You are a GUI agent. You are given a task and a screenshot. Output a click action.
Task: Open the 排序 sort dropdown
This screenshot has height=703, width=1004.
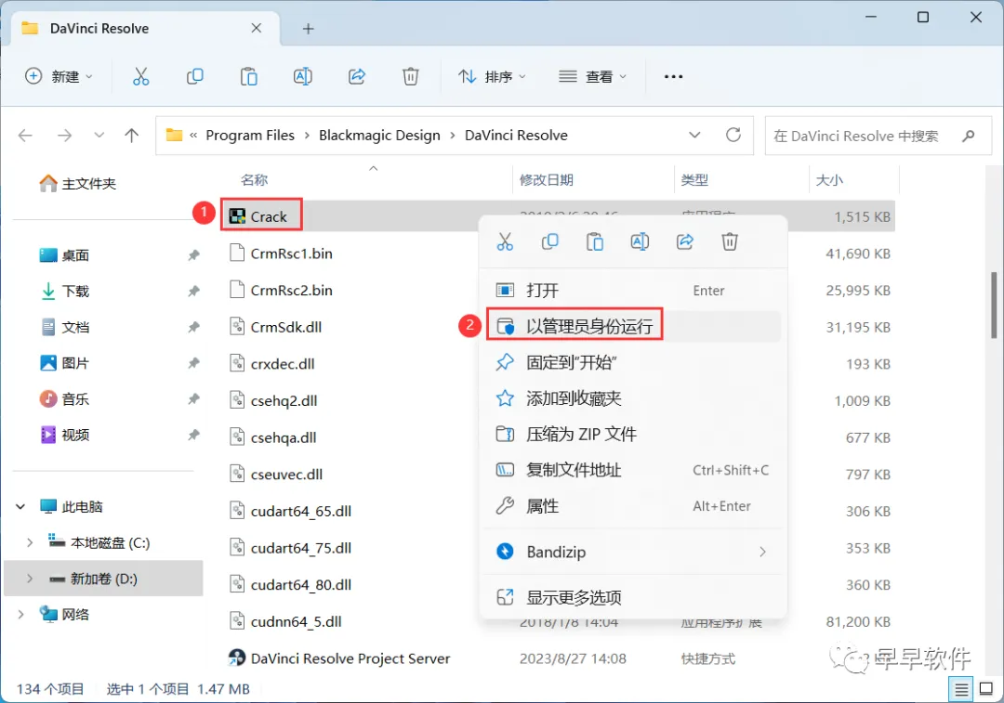493,77
